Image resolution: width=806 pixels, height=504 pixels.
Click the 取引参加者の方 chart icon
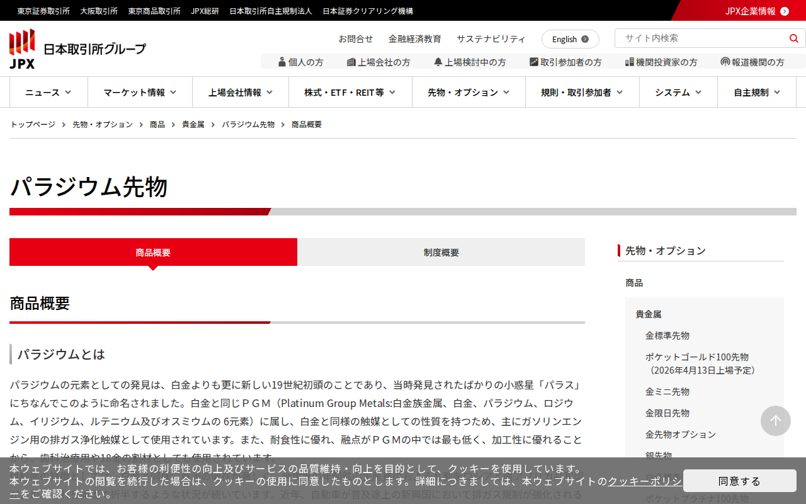(534, 62)
